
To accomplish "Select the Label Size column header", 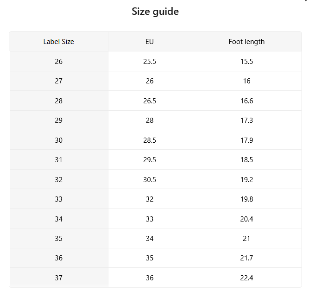I will point(59,42).
